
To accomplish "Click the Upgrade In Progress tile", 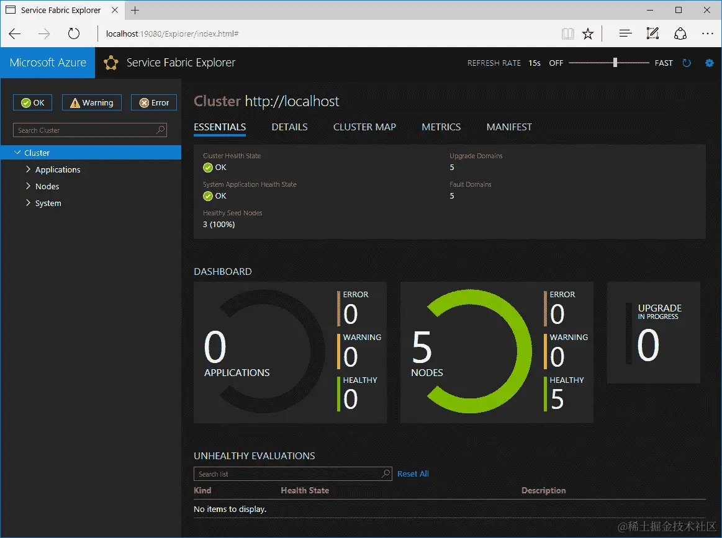I will 653,332.
